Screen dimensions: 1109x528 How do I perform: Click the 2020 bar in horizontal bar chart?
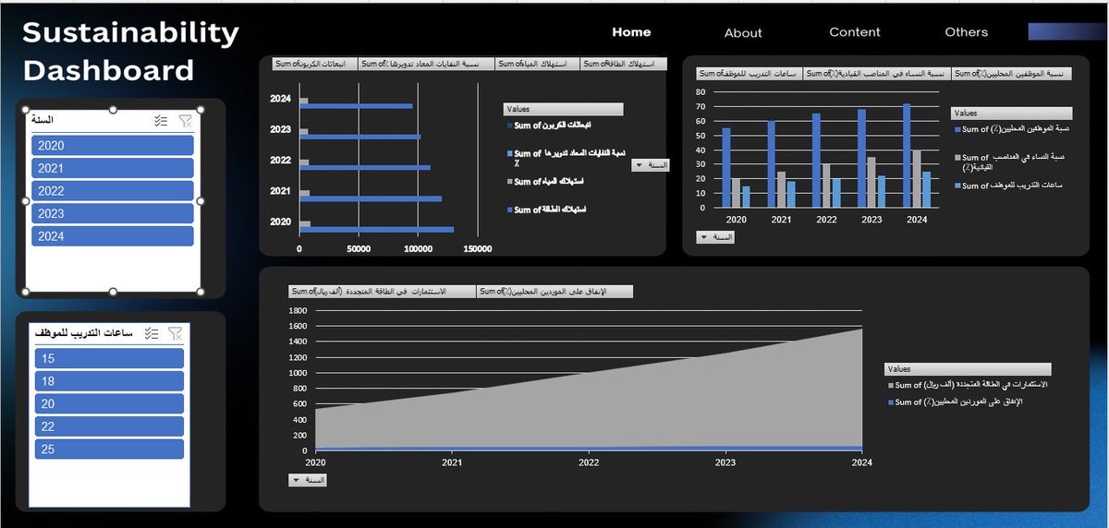(x=376, y=229)
